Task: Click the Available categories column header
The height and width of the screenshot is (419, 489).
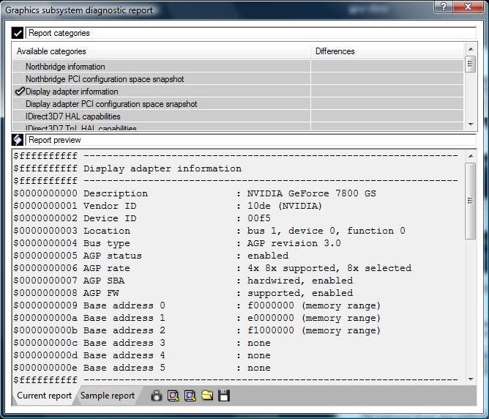Action: coord(161,51)
